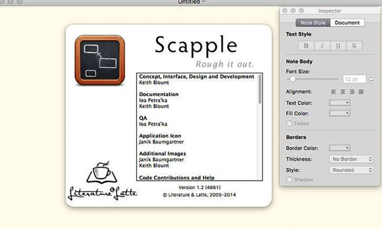Set alignment to right
This screenshot has height=229, width=382.
352,92
